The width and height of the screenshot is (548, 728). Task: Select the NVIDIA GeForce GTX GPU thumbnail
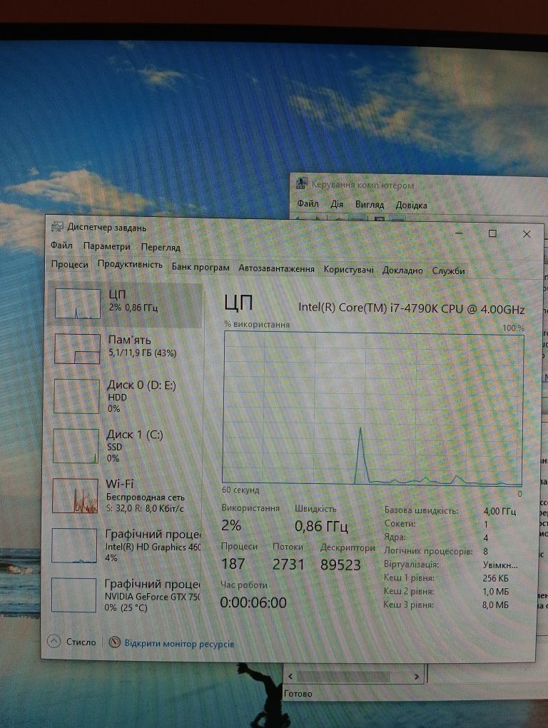click(73, 595)
